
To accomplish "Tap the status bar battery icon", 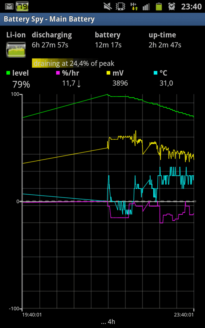I will (159, 6).
